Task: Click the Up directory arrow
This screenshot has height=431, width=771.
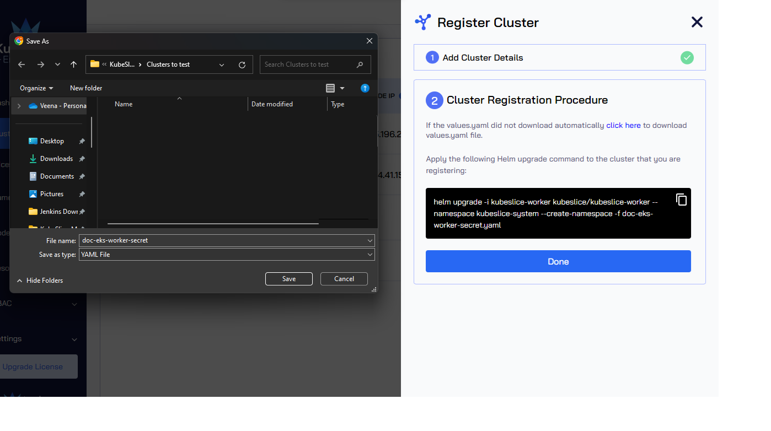Action: click(73, 64)
